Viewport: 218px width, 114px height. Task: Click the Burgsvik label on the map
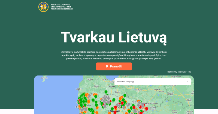click(44, 78)
